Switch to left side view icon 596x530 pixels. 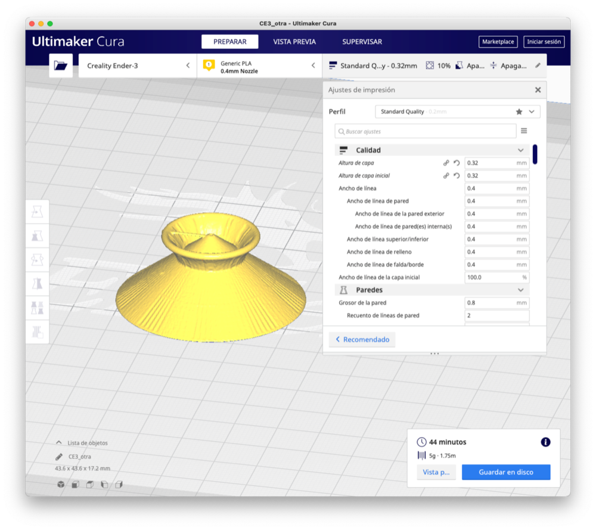[104, 484]
